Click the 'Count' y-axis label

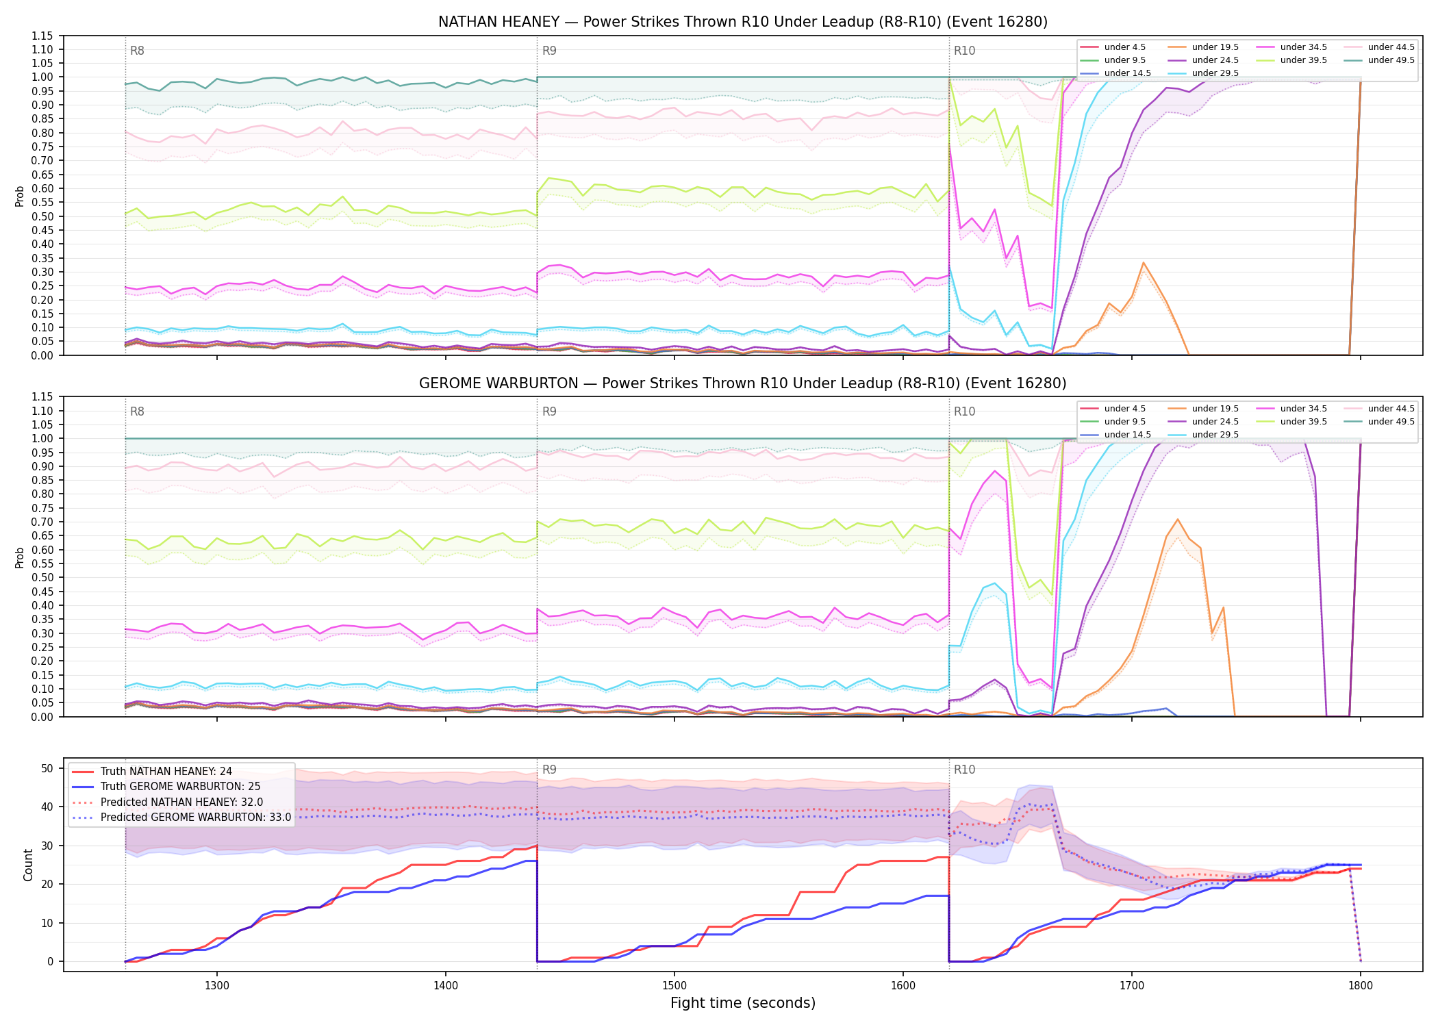tap(28, 865)
